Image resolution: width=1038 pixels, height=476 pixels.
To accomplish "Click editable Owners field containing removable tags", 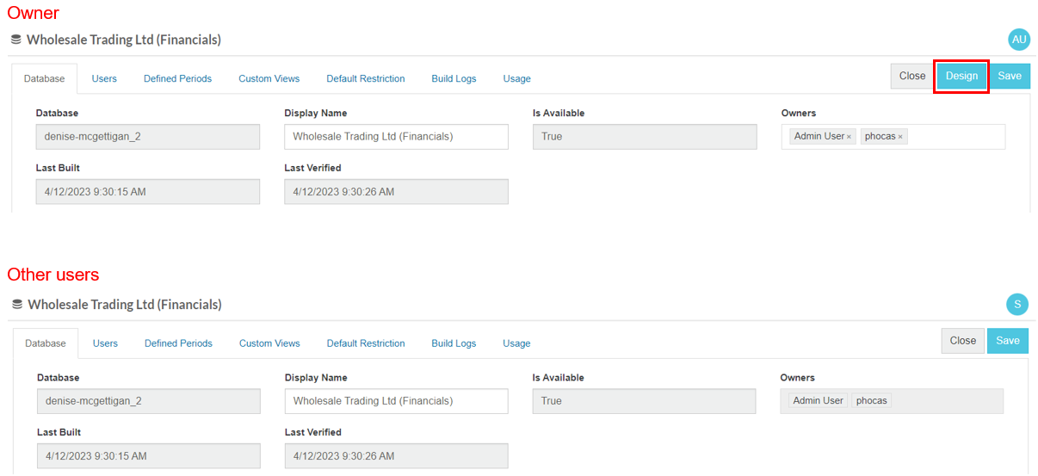I will 955,137.
